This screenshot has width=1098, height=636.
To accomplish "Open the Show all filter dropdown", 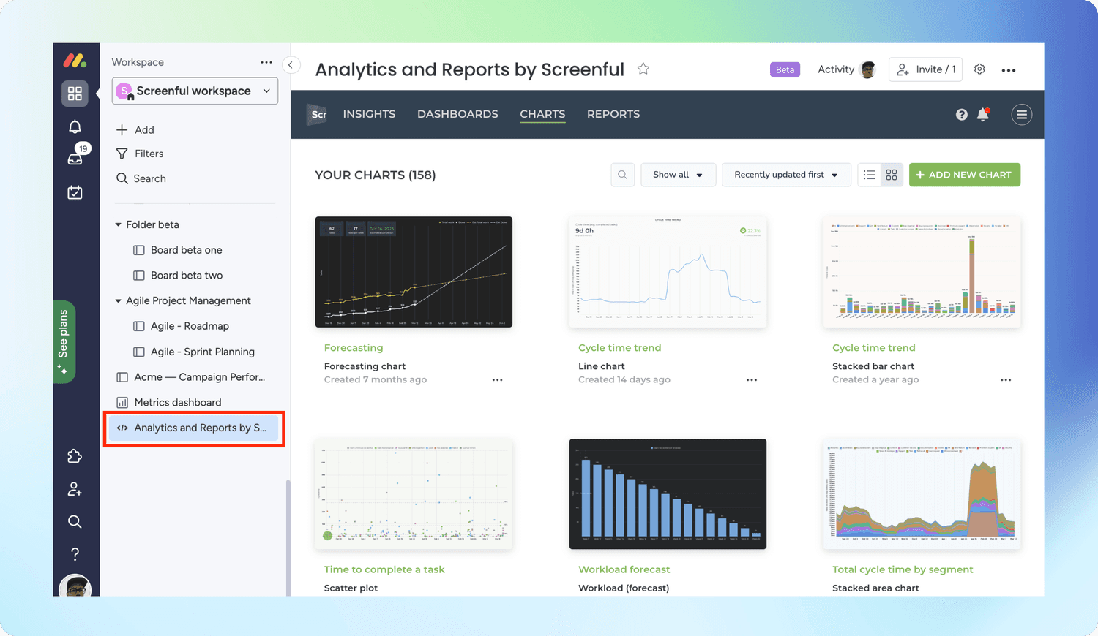I will point(679,175).
